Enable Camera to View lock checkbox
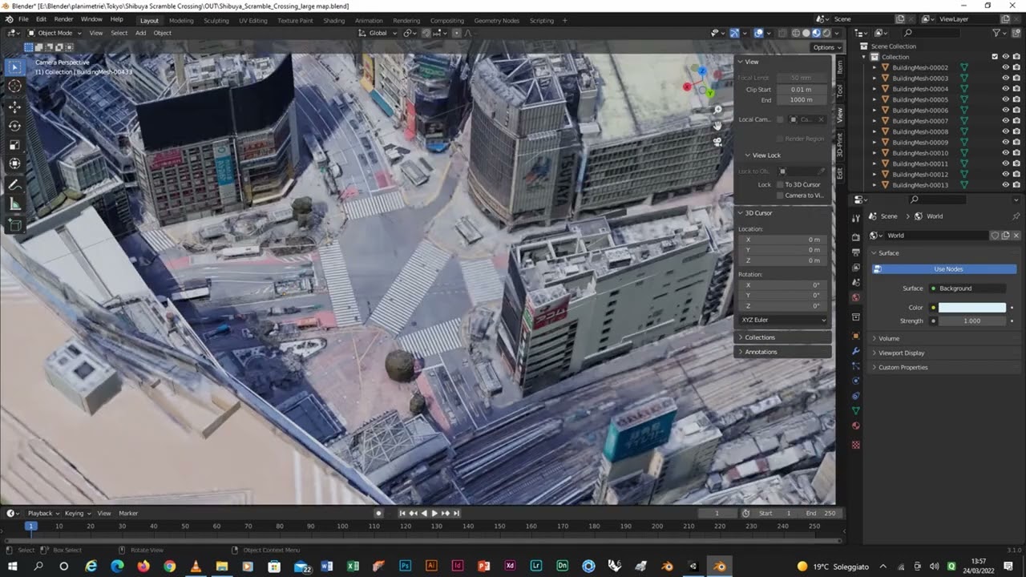Viewport: 1026px width, 577px height. [780, 196]
